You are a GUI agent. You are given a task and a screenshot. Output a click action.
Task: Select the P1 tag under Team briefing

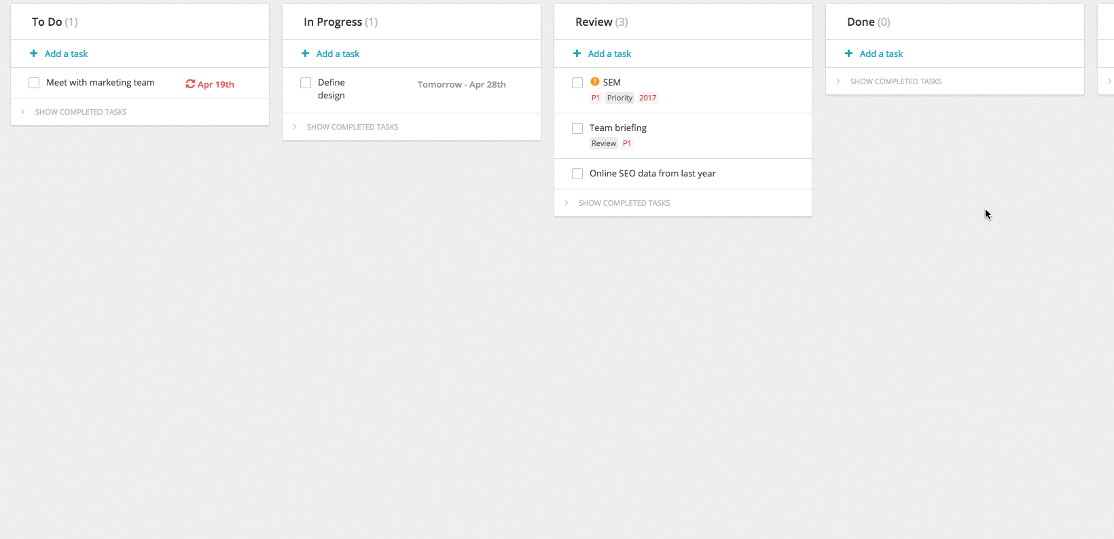tap(627, 143)
